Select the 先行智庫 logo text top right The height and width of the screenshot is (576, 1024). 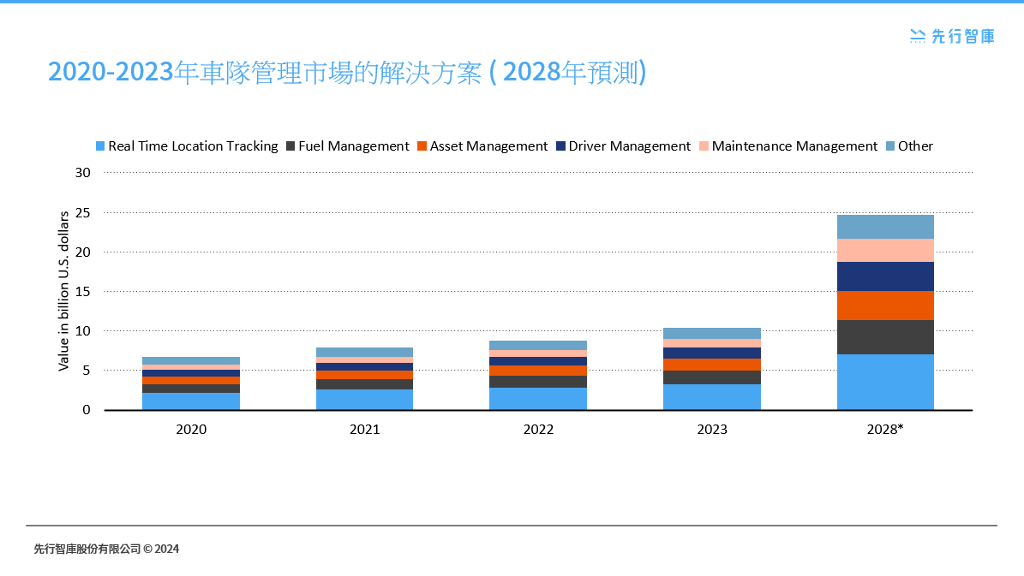point(961,36)
